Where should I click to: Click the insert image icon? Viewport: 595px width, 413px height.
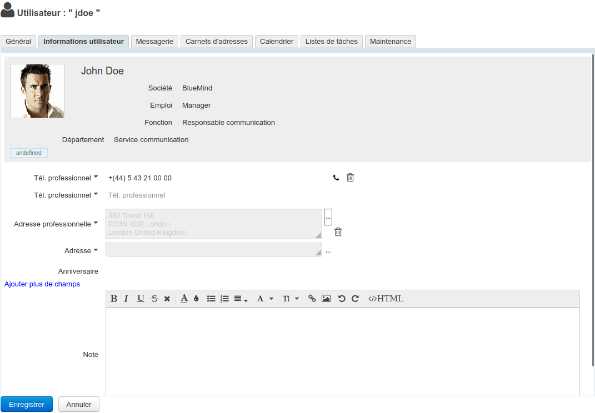(326, 299)
